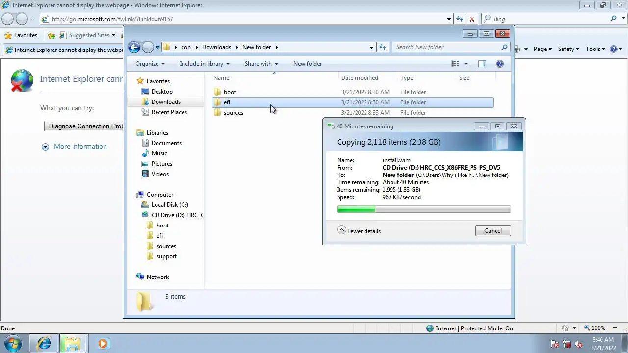Click IE's refresh page button
The width and height of the screenshot is (628, 353).
[x=460, y=19]
